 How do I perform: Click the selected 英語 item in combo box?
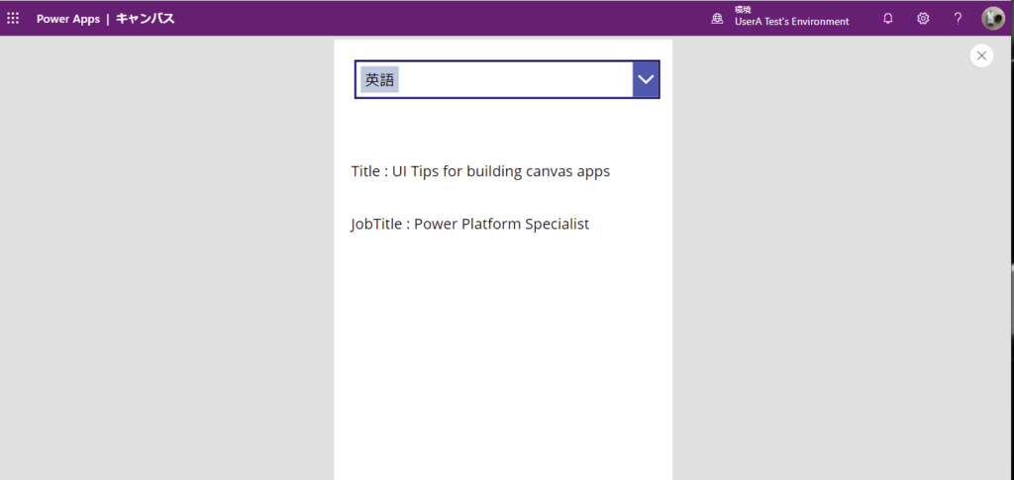tap(379, 79)
